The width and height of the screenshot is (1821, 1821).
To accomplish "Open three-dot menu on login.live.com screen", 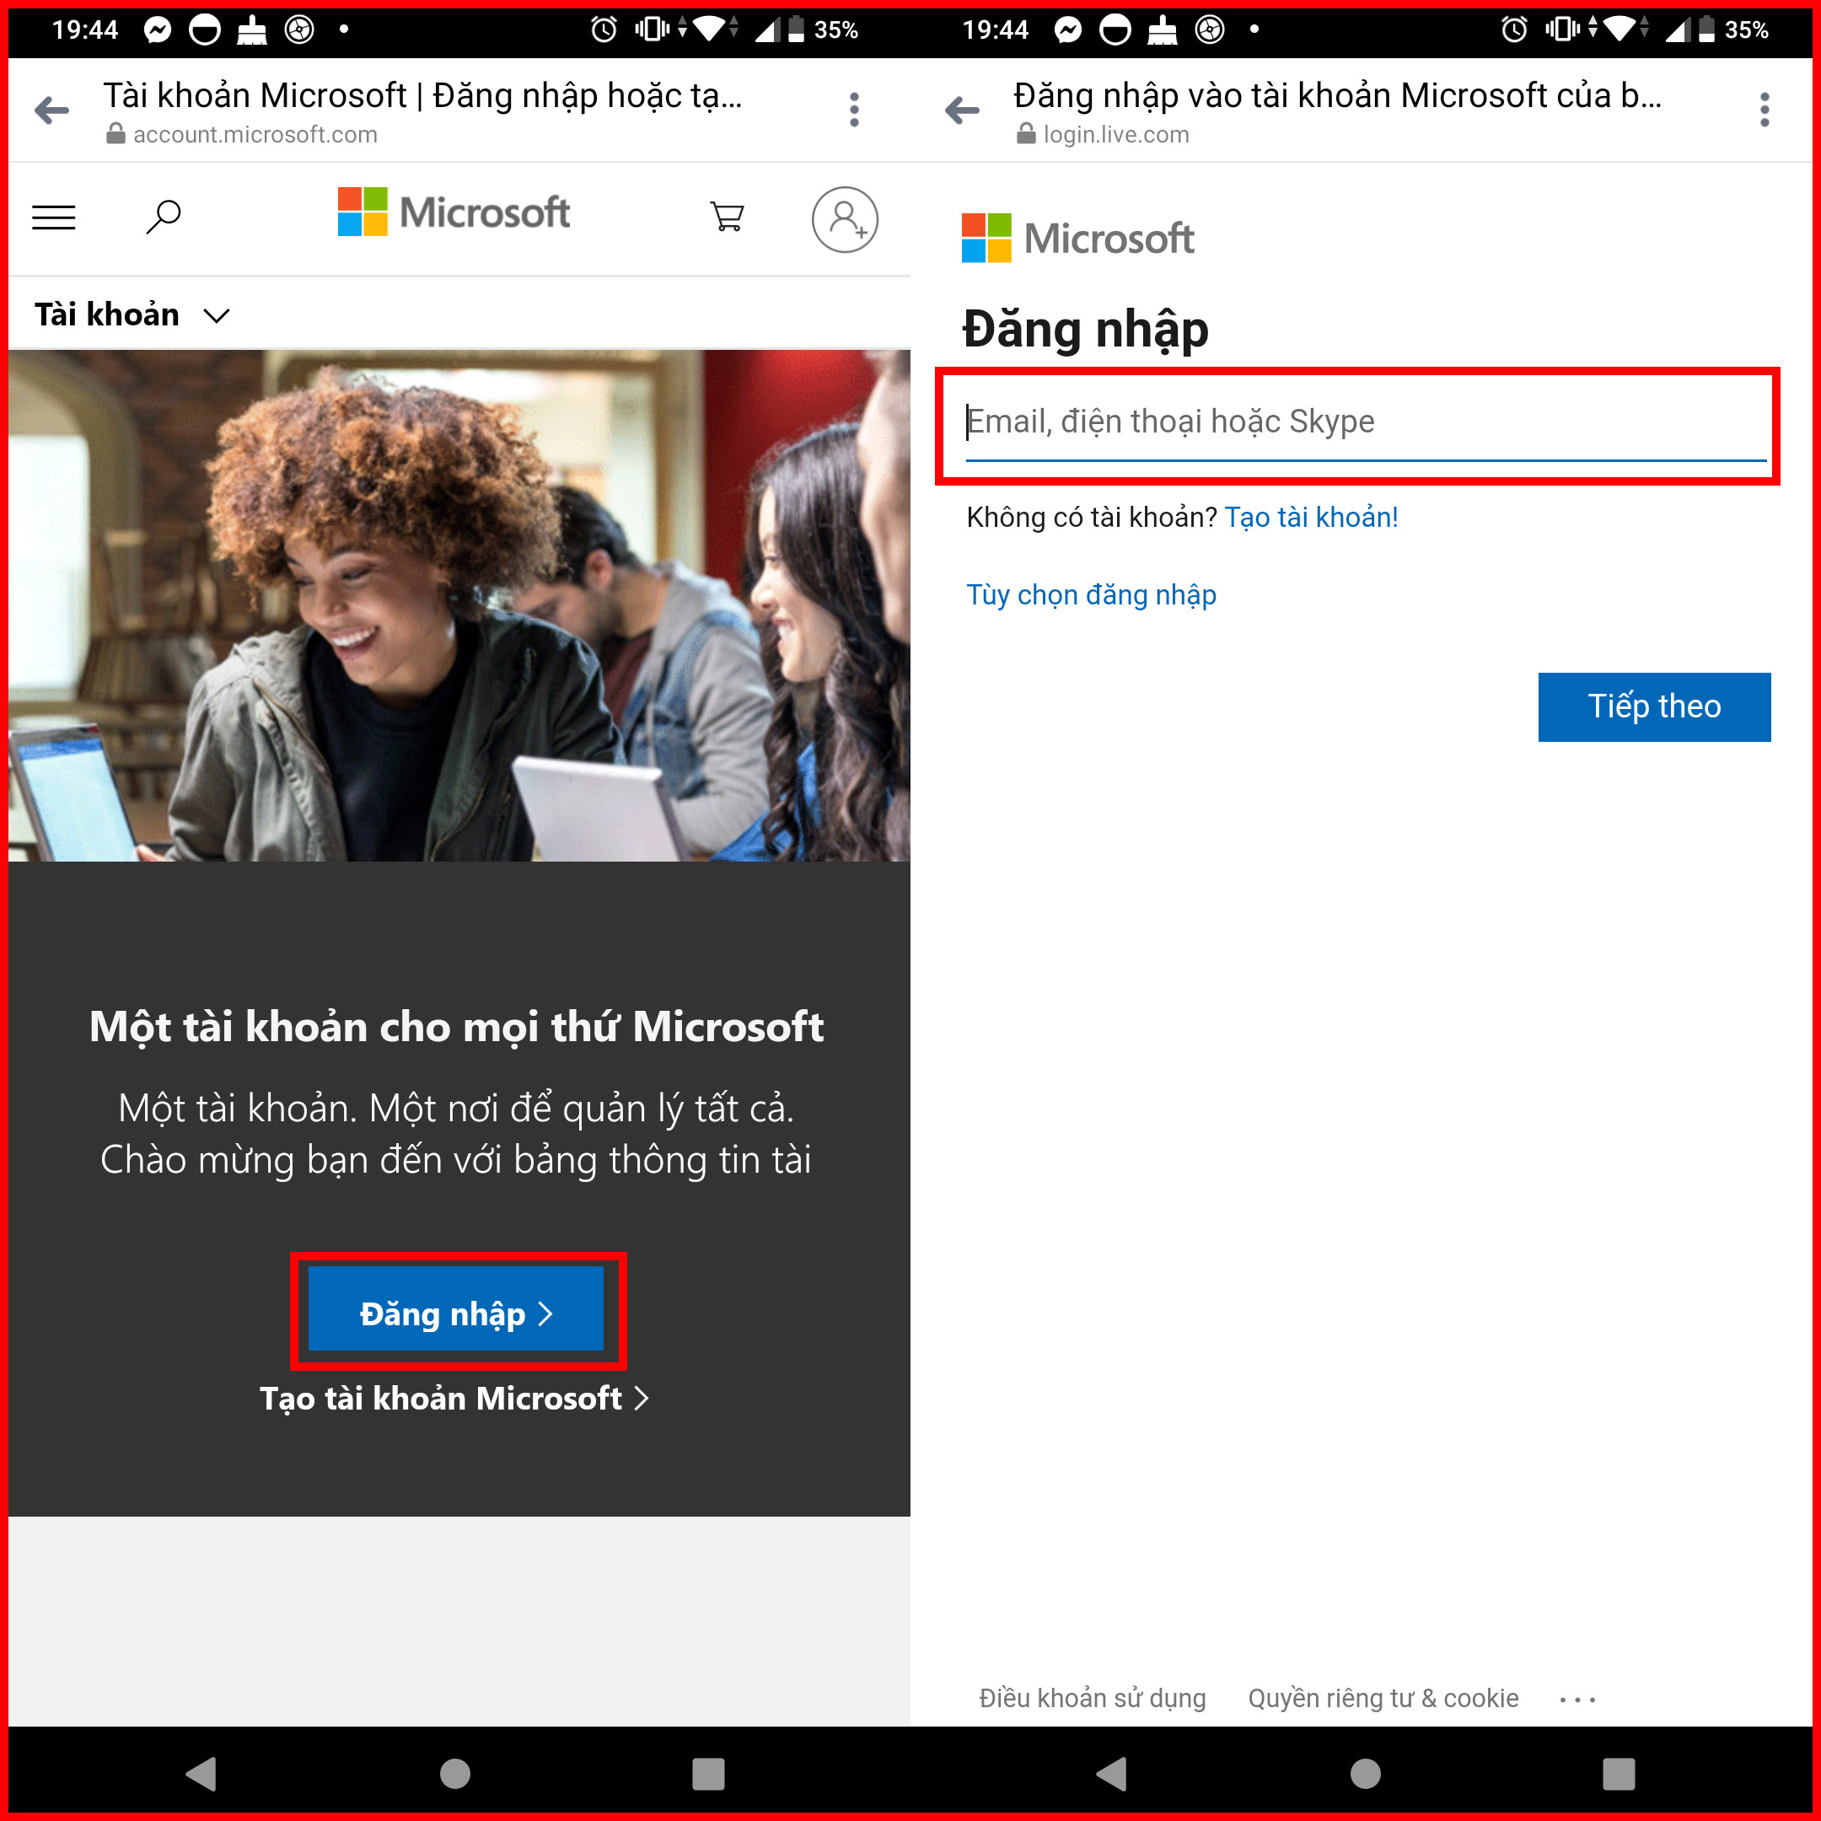I will click(1765, 110).
